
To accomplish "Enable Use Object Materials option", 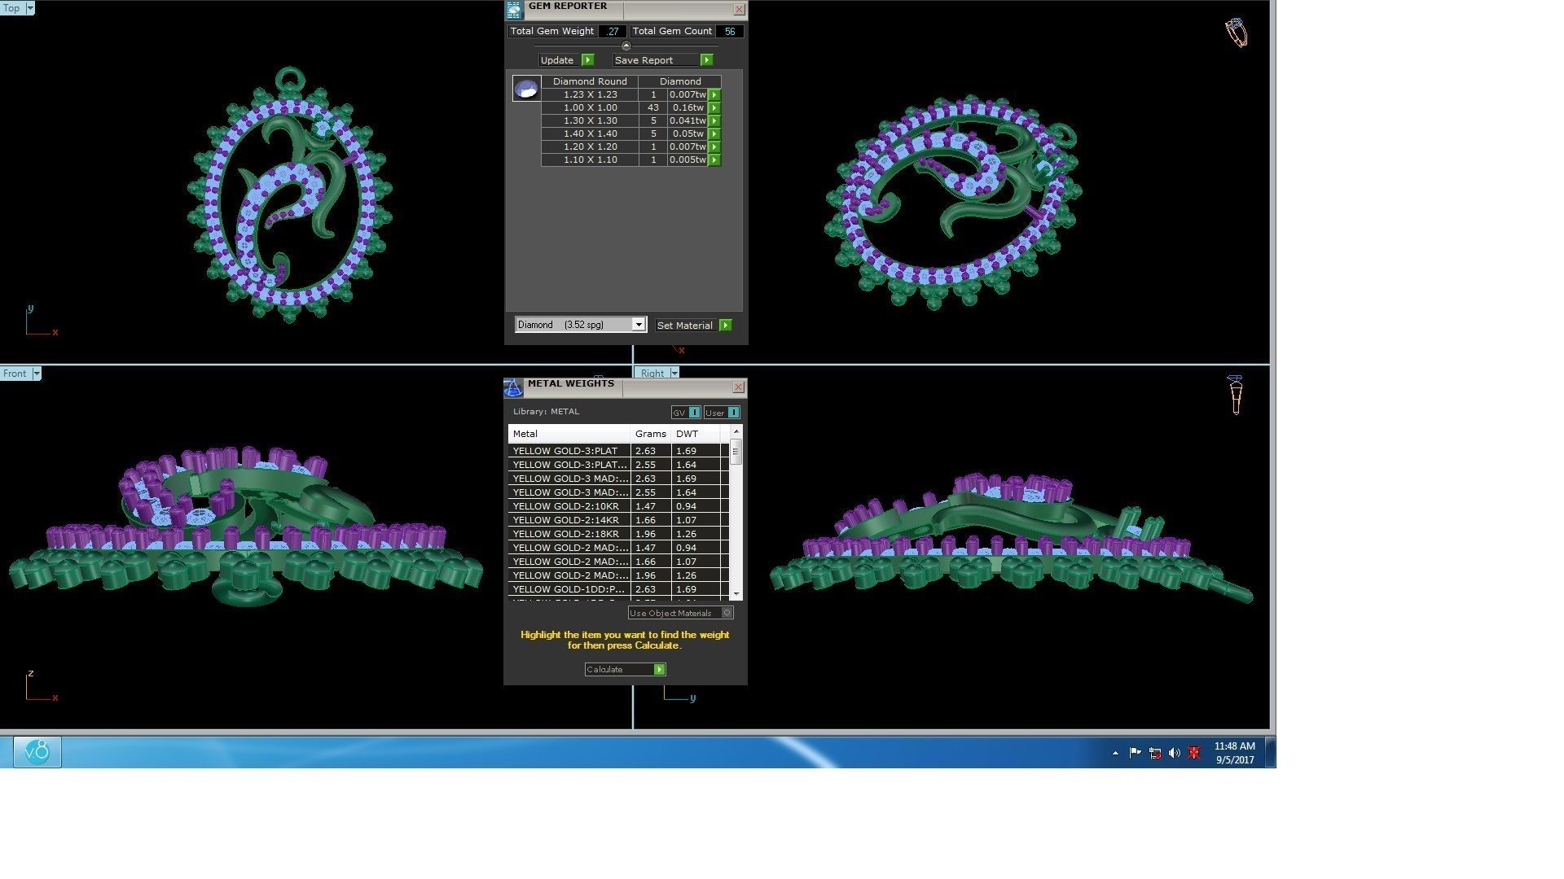I will pyautogui.click(x=727, y=613).
